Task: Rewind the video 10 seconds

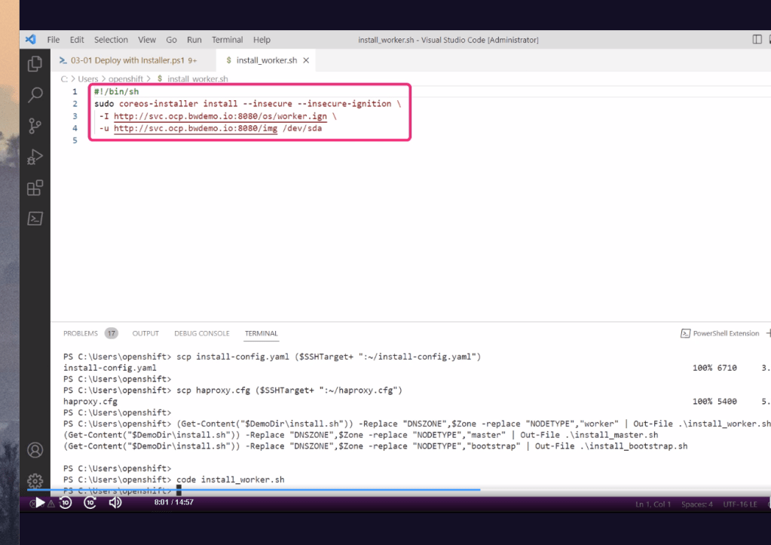Action: tap(66, 503)
